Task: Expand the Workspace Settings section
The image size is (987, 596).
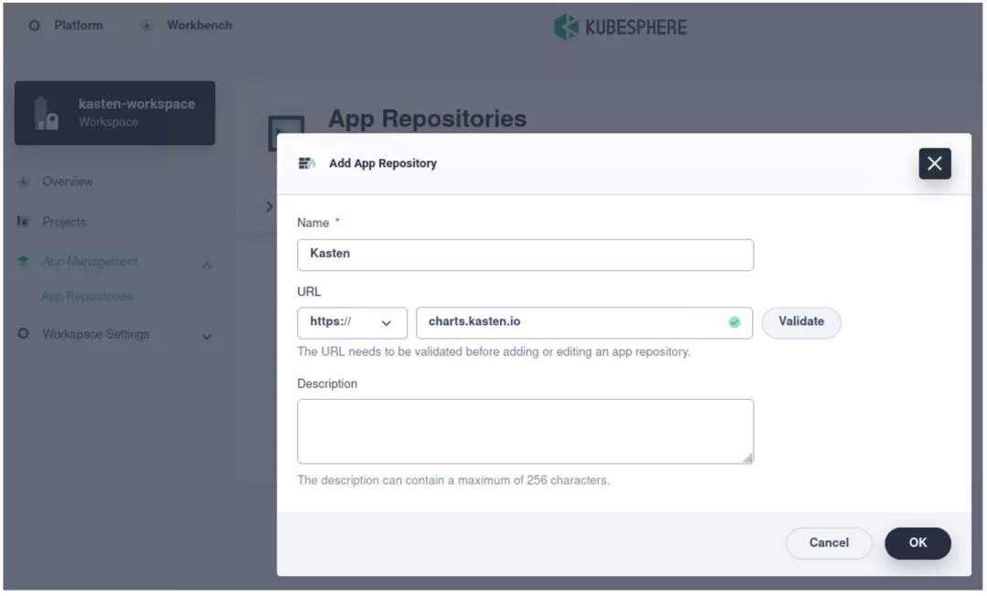Action: (207, 335)
